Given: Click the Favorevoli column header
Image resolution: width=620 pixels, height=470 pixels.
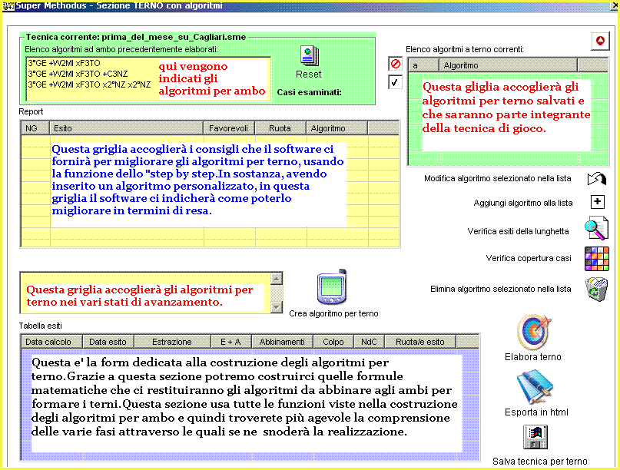Looking at the screenshot, I should click(228, 128).
